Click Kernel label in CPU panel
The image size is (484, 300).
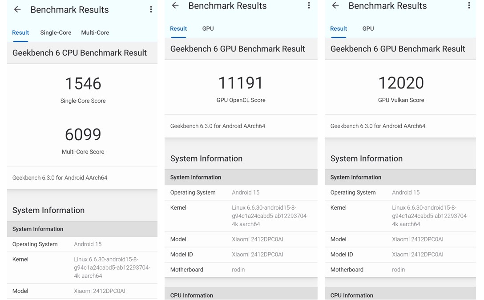point(20,259)
